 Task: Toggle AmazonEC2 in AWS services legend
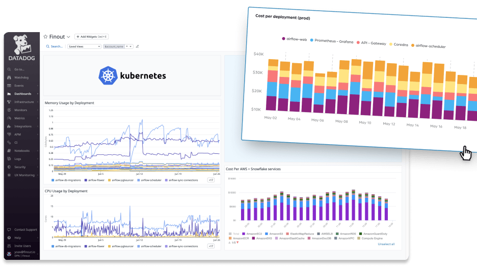(252, 234)
